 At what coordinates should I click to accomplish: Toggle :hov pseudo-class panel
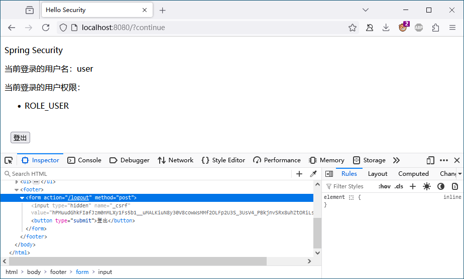click(x=384, y=186)
